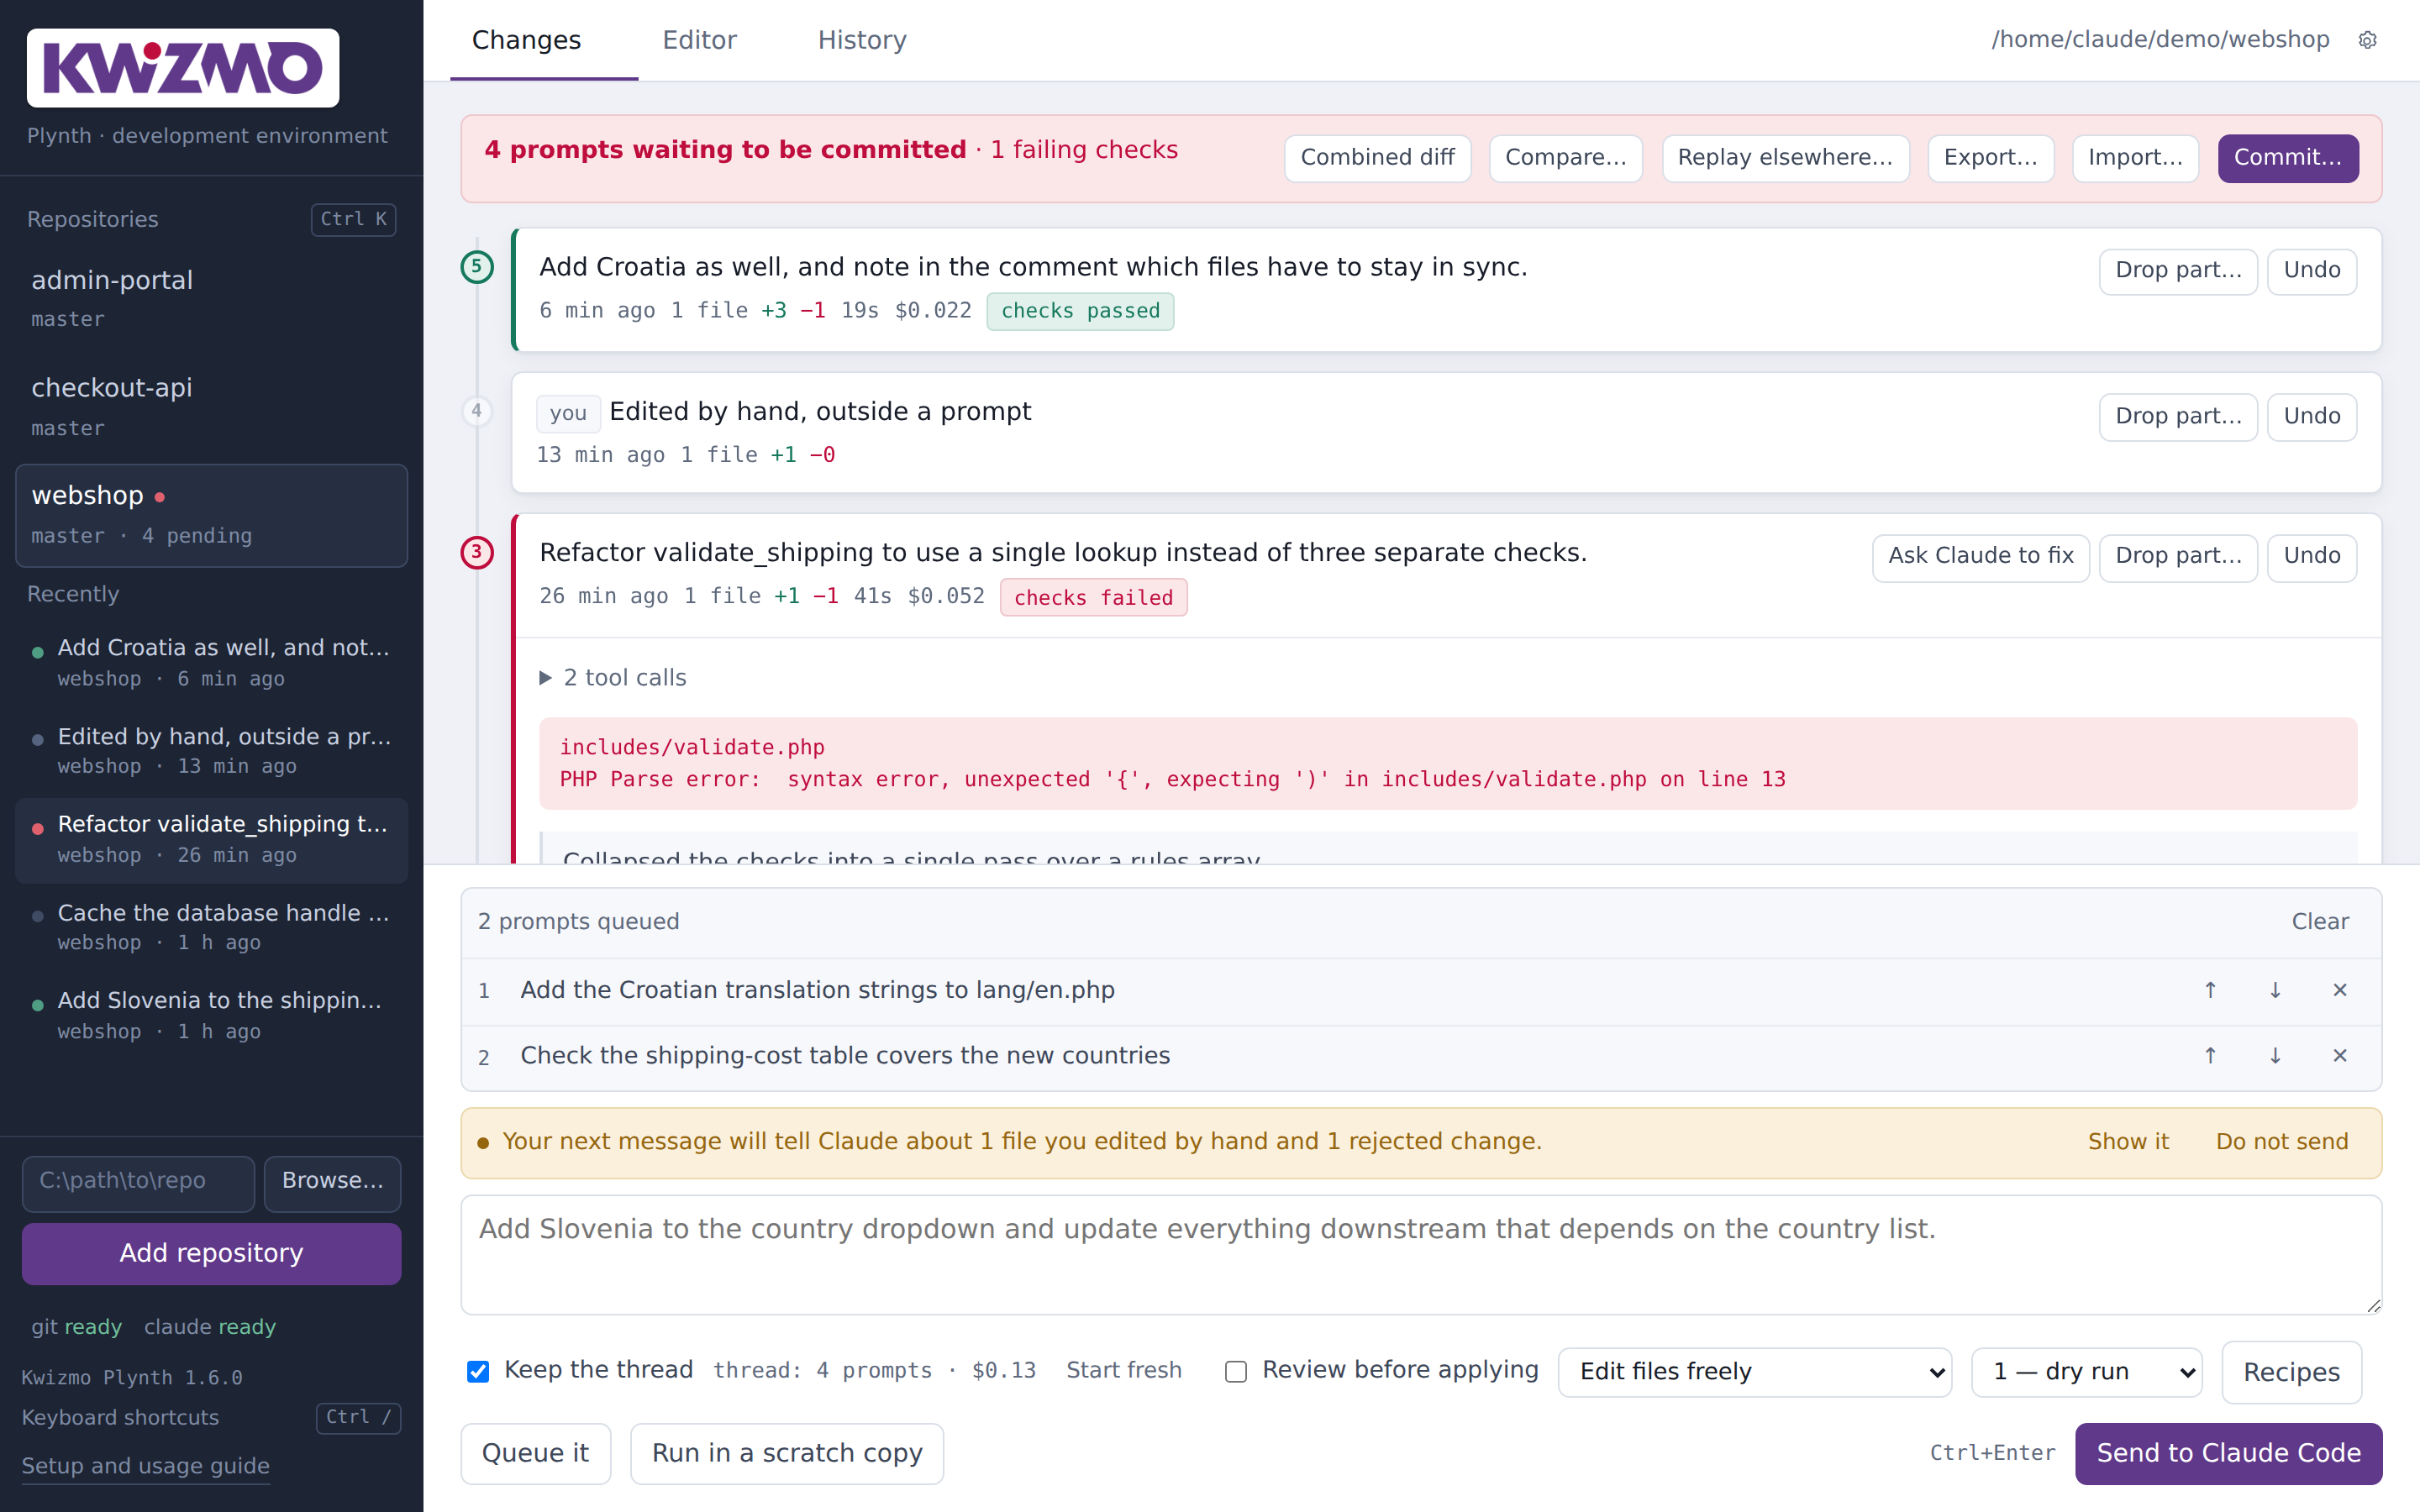Click Ask Claude to fix button

(1980, 557)
